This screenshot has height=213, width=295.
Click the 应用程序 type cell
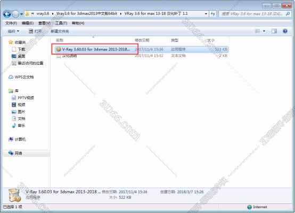pos(178,49)
